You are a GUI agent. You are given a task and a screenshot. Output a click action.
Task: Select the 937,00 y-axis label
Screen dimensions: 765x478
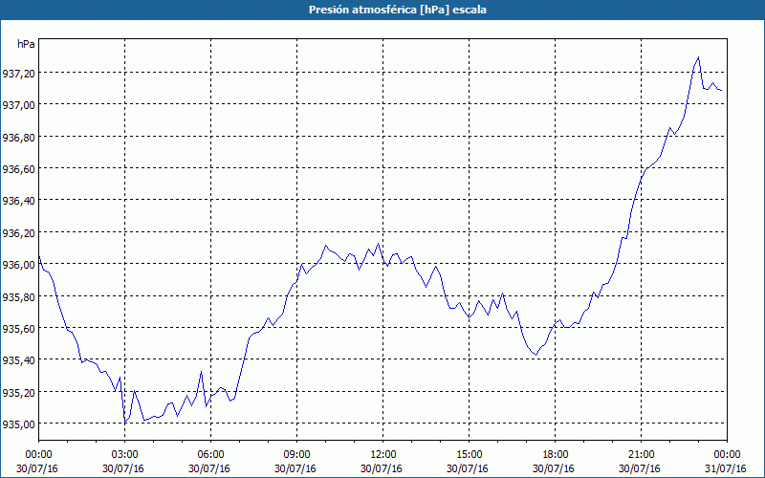18,105
